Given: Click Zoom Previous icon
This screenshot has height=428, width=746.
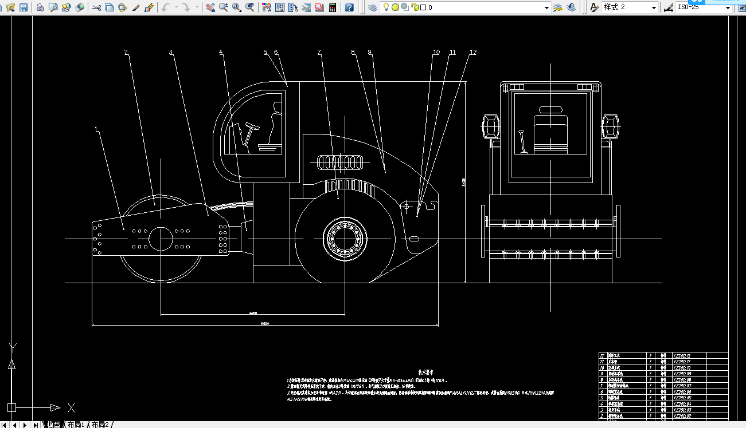Looking at the screenshot, I should click(250, 7).
